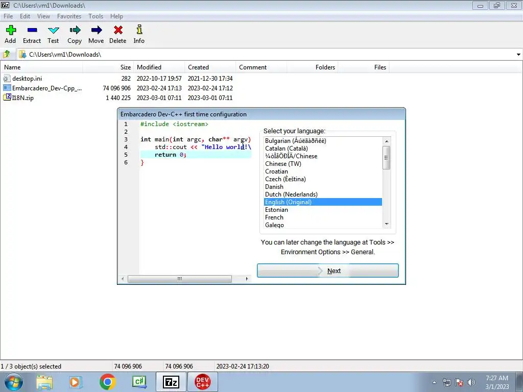Open the Tools menu
The height and width of the screenshot is (392, 523).
click(x=96, y=16)
